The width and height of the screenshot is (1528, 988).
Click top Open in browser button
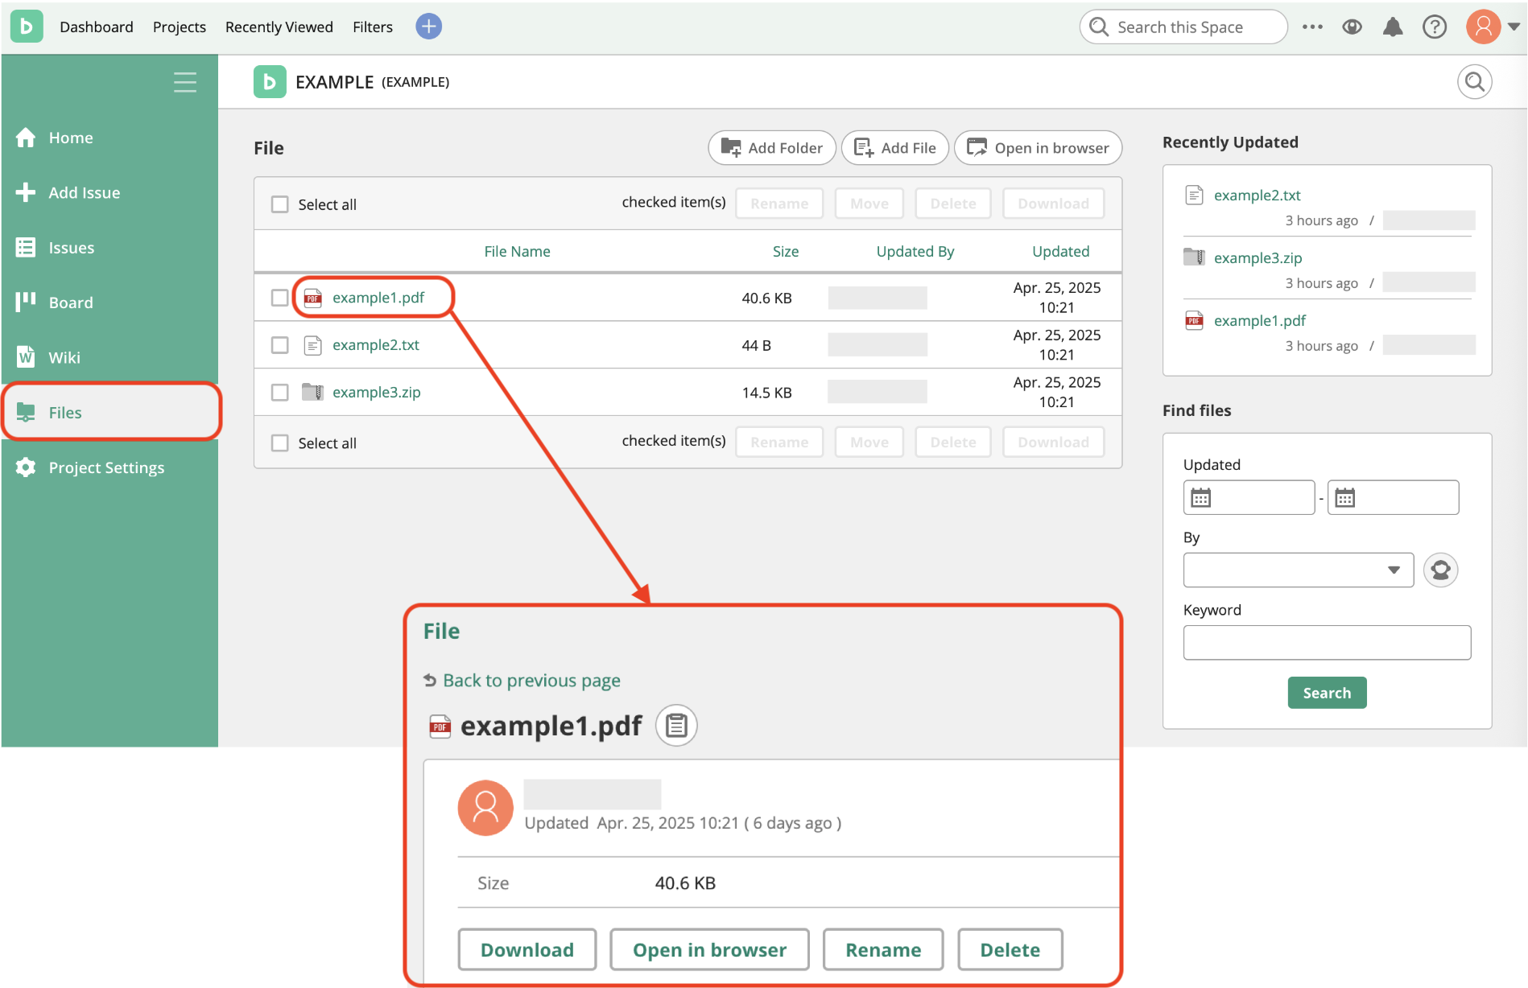coord(1039,148)
